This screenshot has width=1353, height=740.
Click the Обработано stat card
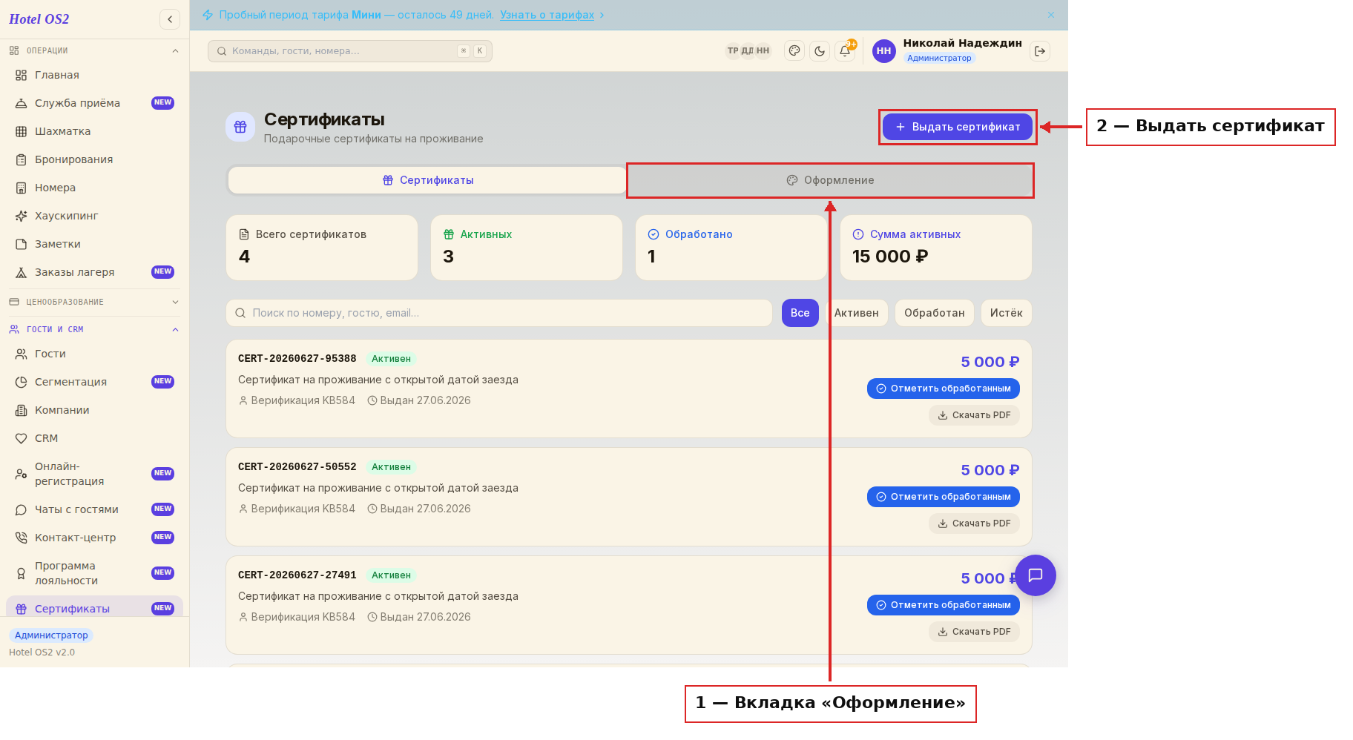tap(731, 248)
